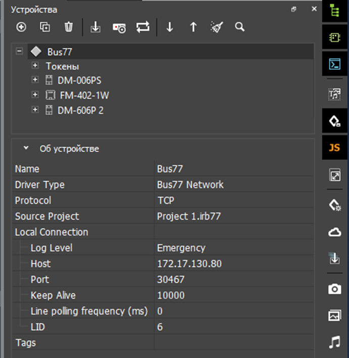Click the Host value 172.17.130.80 field
This screenshot has width=349, height=358.
pos(189,263)
